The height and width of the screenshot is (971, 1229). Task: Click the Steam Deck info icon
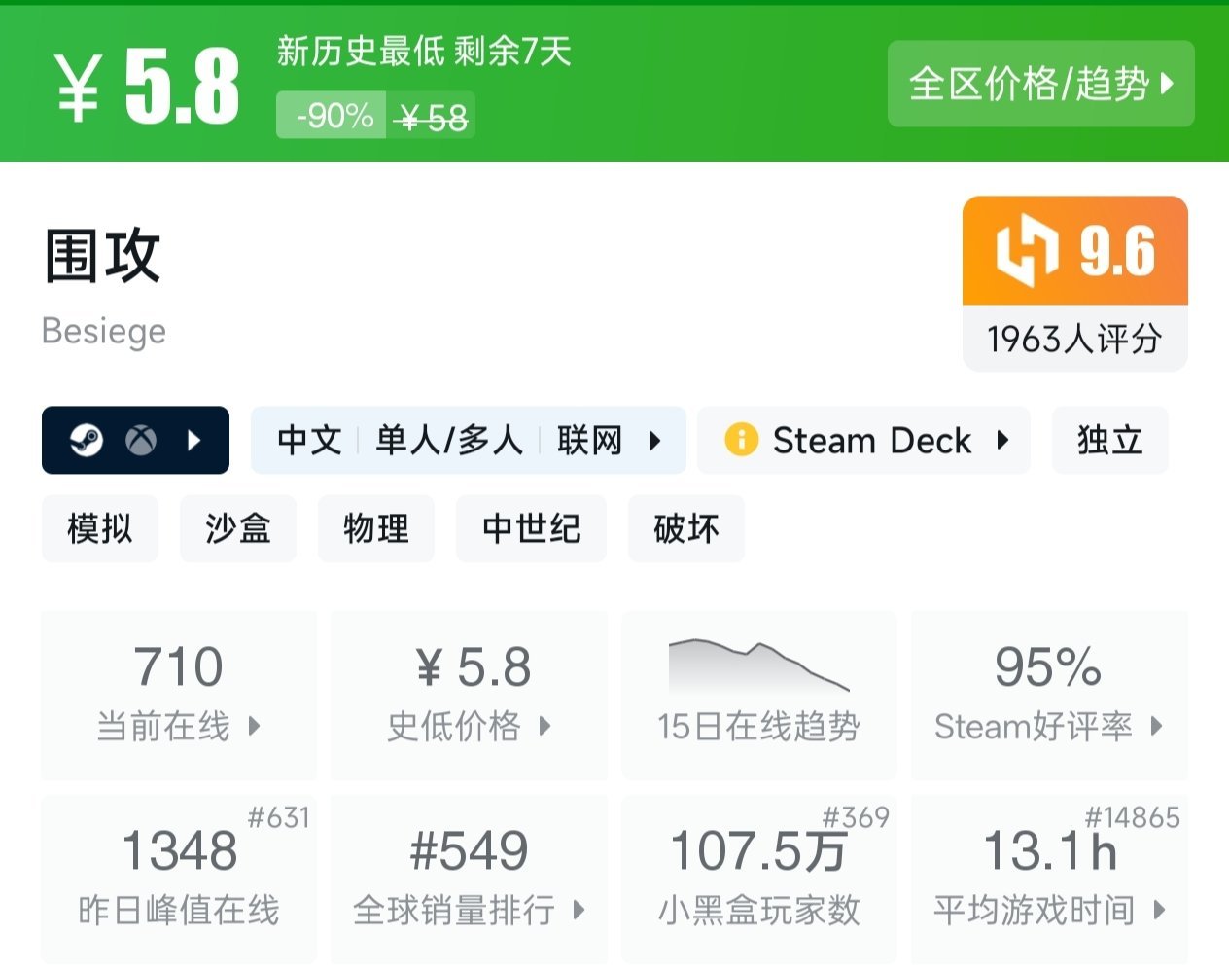pos(741,440)
